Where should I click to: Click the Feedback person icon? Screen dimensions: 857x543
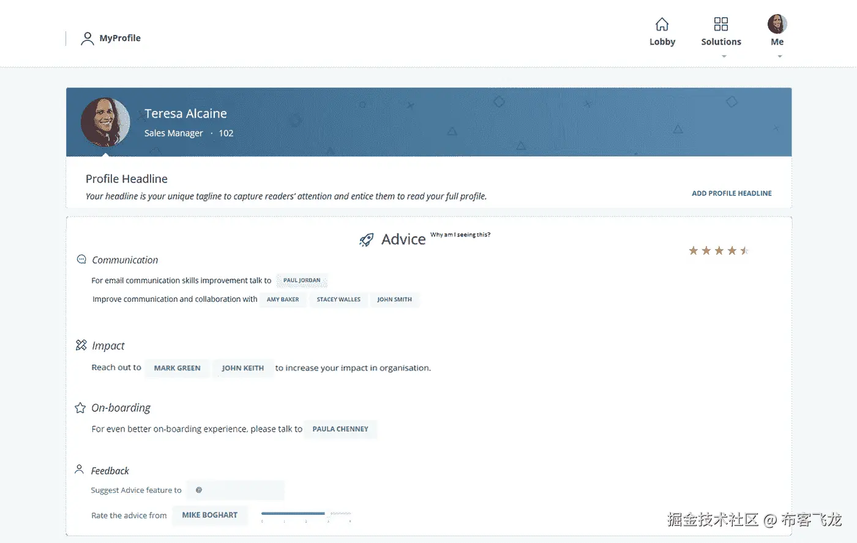(x=79, y=470)
